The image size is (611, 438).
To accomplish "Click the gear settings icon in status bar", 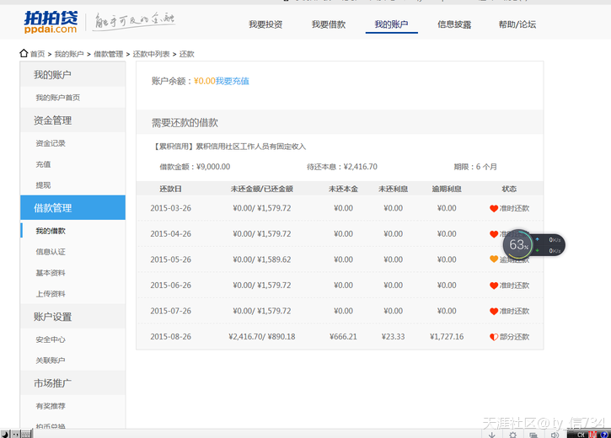I will tap(512, 434).
